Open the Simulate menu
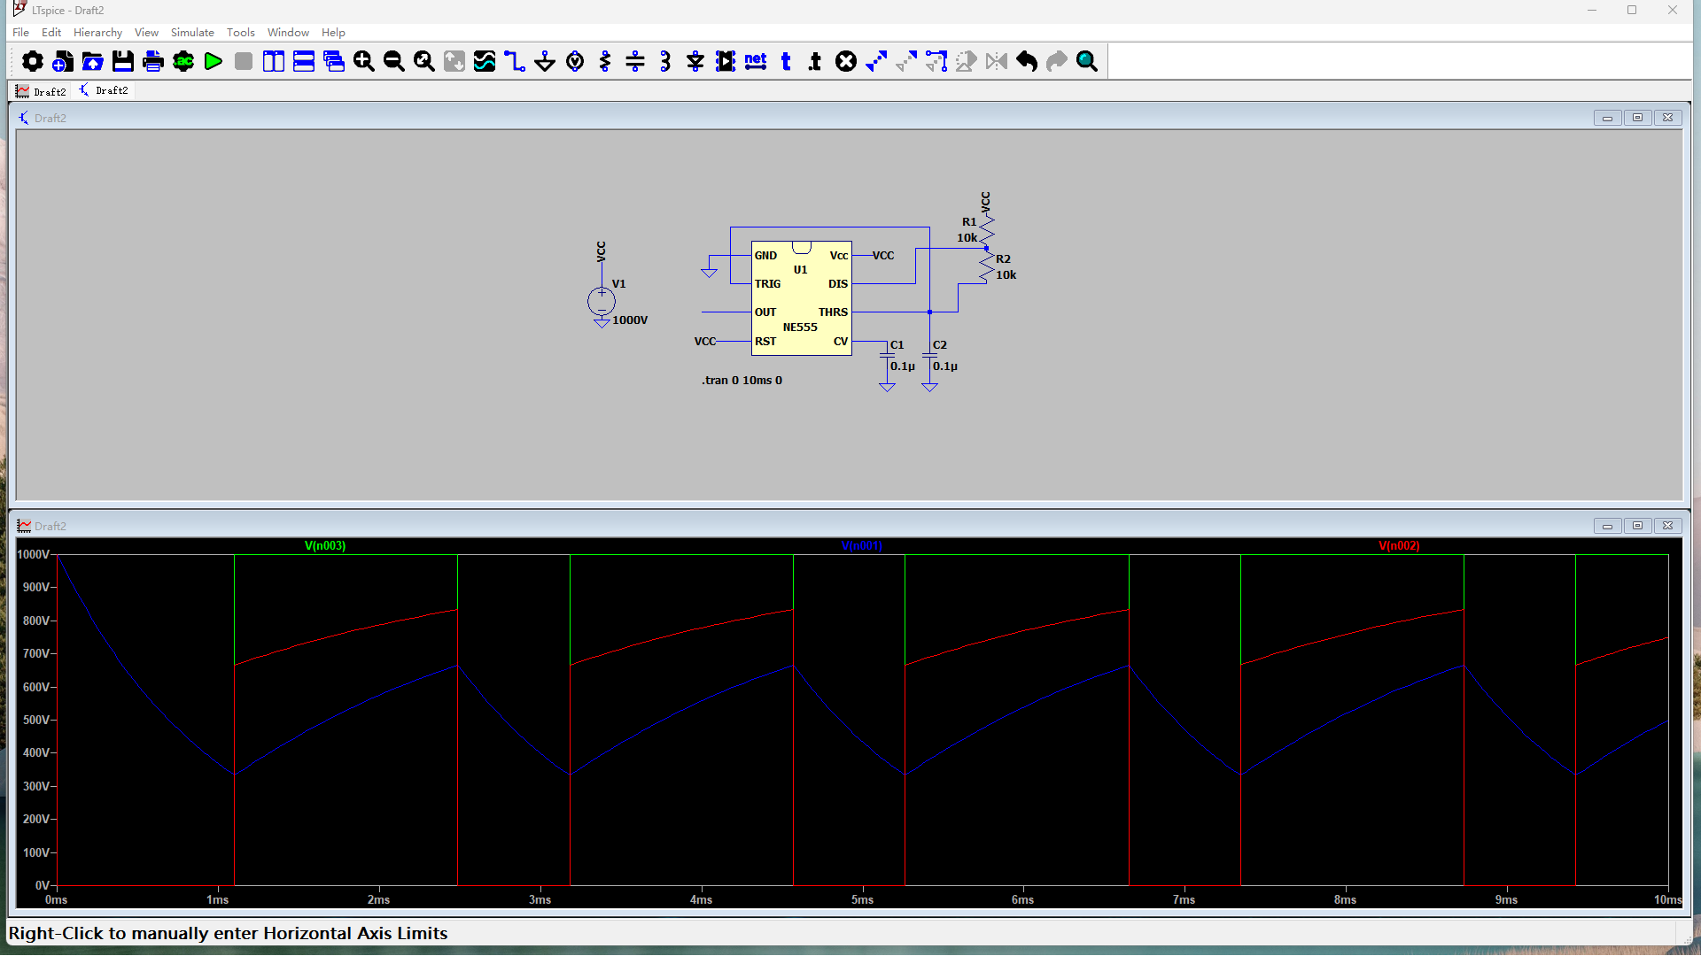The image size is (1701, 956). (x=192, y=33)
